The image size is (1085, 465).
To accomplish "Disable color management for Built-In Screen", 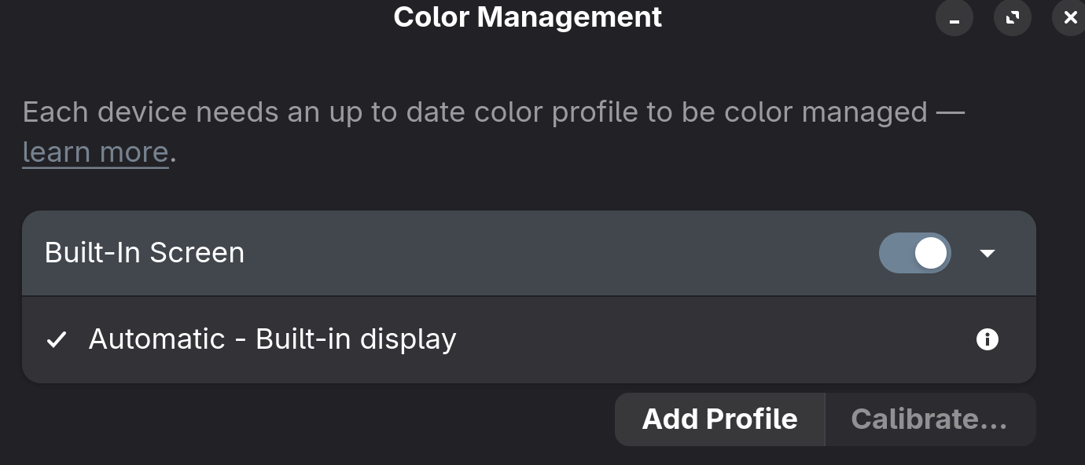I will point(914,254).
